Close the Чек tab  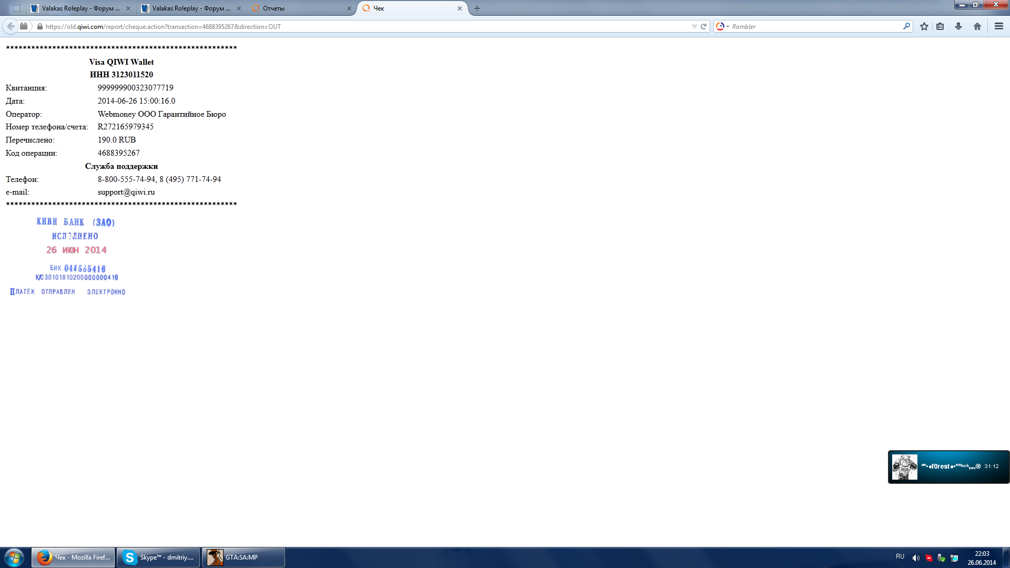tap(459, 8)
